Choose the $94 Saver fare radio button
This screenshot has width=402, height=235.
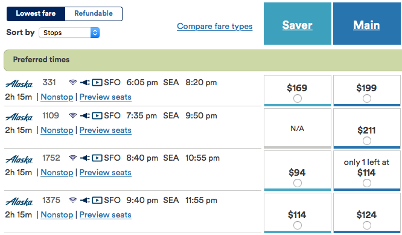(x=298, y=183)
